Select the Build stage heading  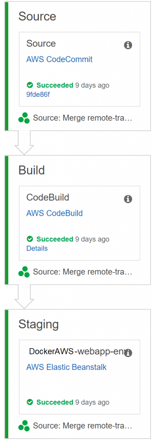pyautogui.click(x=31, y=170)
